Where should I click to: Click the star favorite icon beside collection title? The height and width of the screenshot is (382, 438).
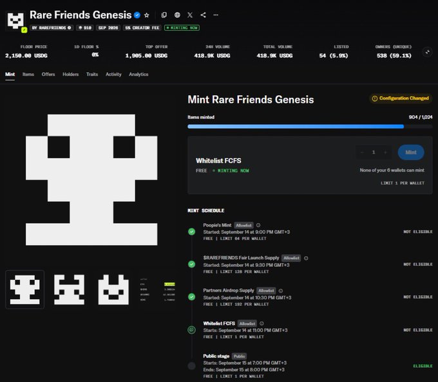[x=147, y=15]
